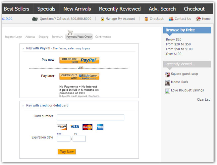Open Adv. Search menu item

(162, 9)
